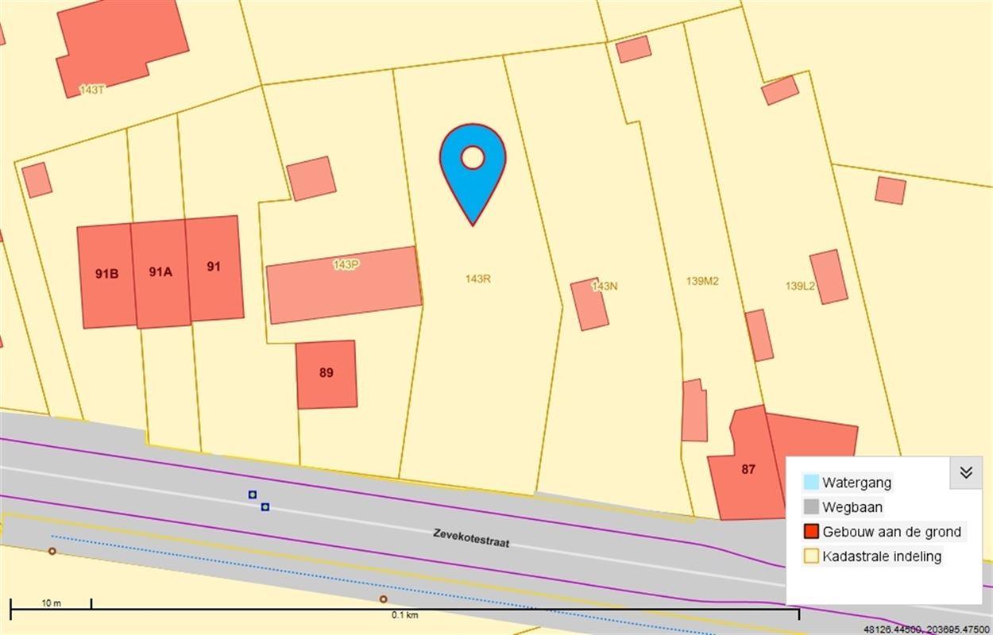Image resolution: width=993 pixels, height=635 pixels.
Task: Select the "Watergang" legend label
Action: click(x=857, y=482)
